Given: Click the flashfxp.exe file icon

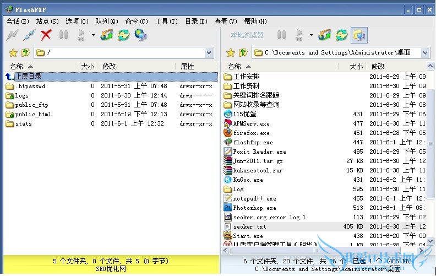Looking at the screenshot, I should tap(228, 142).
